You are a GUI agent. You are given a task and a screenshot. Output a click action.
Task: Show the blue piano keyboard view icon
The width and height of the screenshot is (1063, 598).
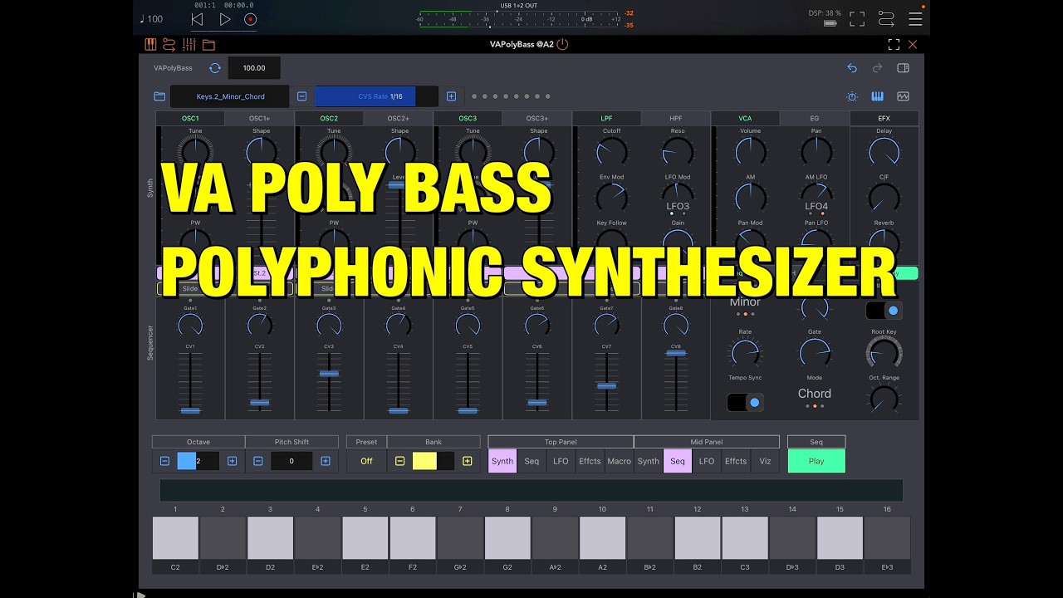[x=877, y=96]
